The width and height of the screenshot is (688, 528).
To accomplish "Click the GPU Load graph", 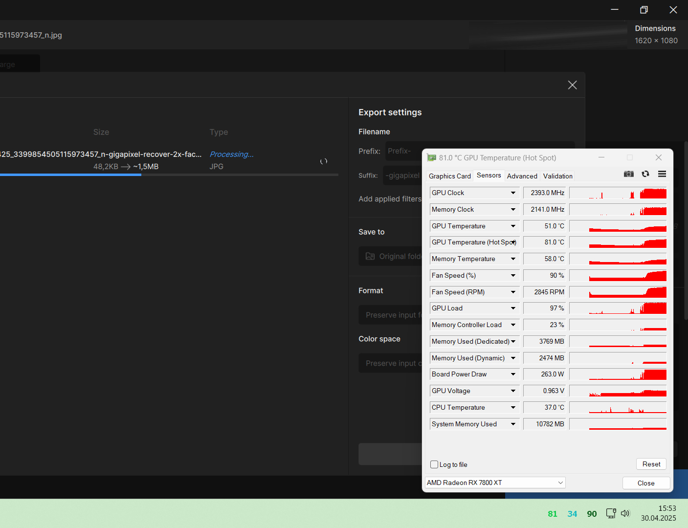I will coord(618,308).
